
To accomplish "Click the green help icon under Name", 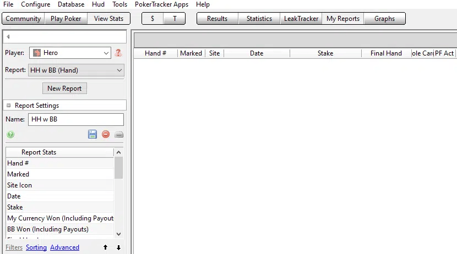I will tap(10, 134).
